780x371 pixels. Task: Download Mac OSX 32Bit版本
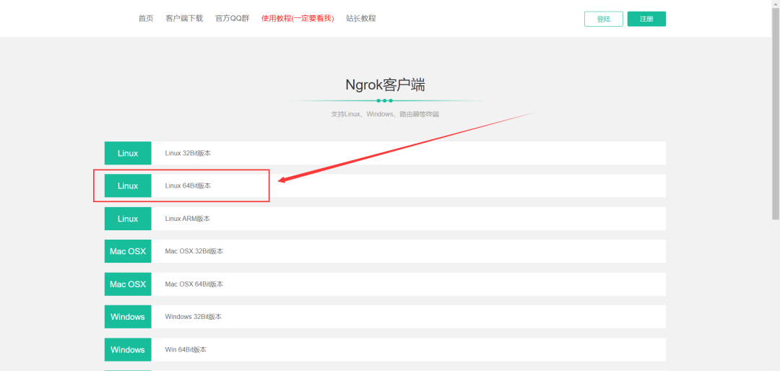[x=194, y=251]
